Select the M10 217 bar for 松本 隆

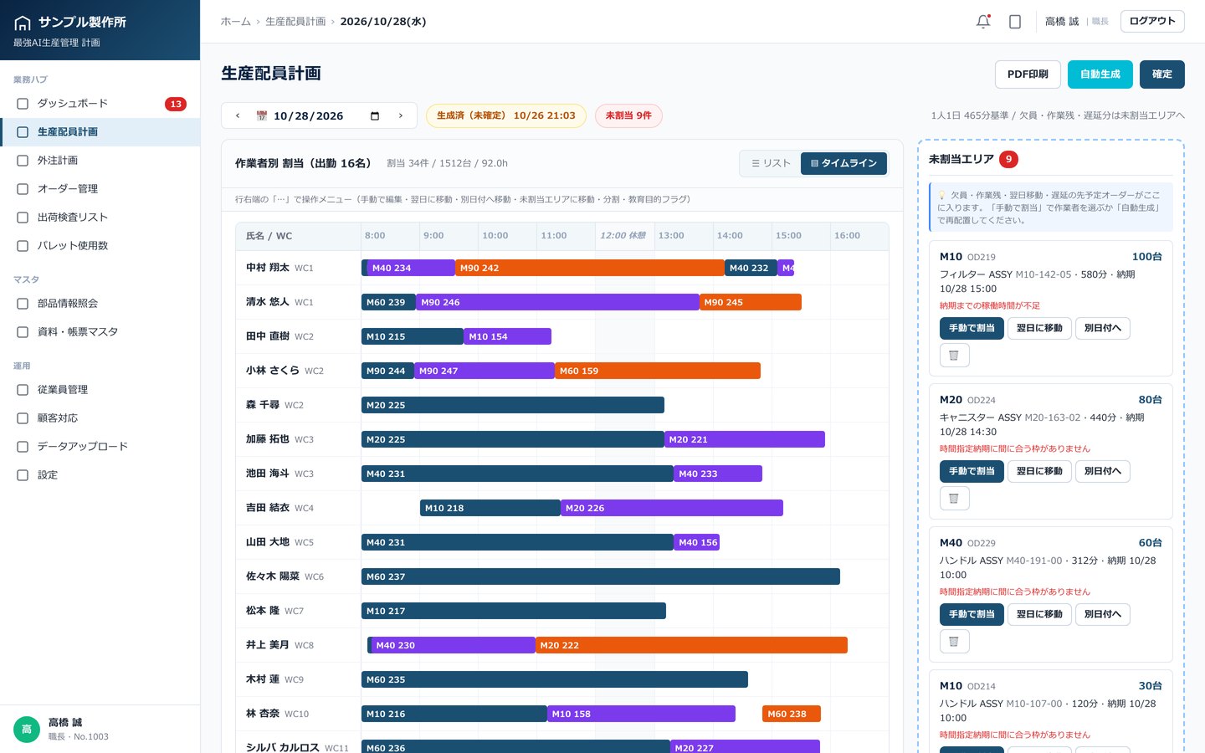click(x=514, y=611)
